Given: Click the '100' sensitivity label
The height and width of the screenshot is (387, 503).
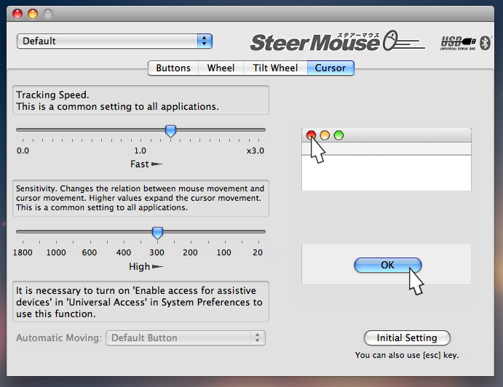Looking at the screenshot, I should [223, 252].
